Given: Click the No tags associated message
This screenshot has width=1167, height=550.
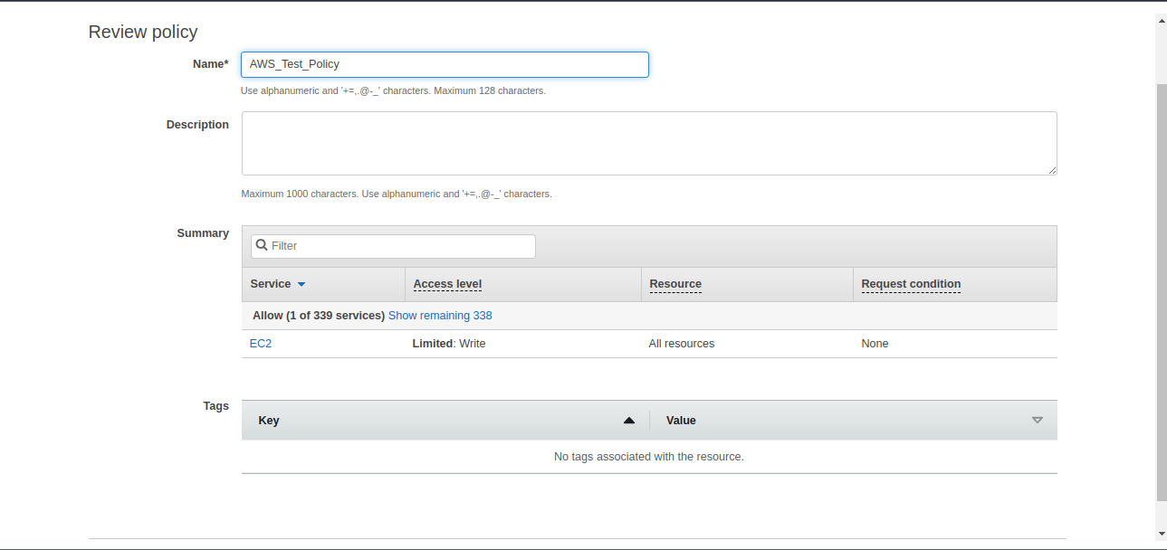Looking at the screenshot, I should pyautogui.click(x=649, y=457).
